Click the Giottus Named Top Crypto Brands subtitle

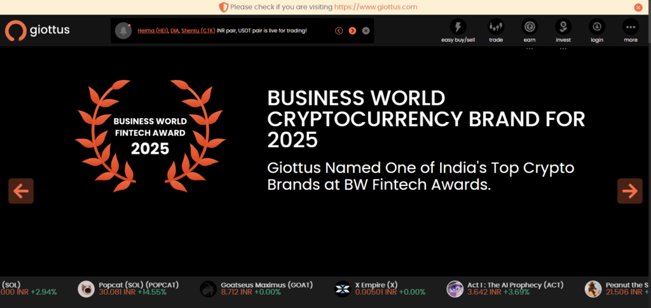tap(421, 176)
